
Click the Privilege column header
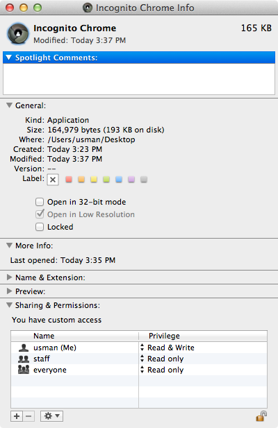point(164,336)
